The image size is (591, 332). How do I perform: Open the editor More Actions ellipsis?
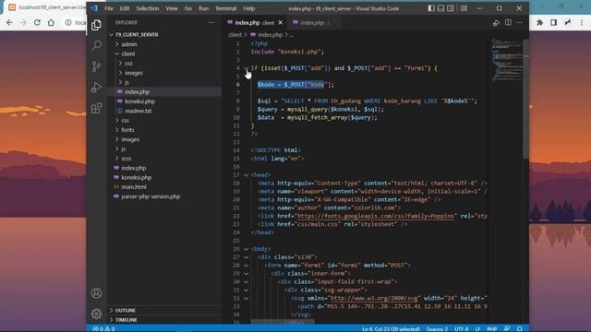click(519, 22)
